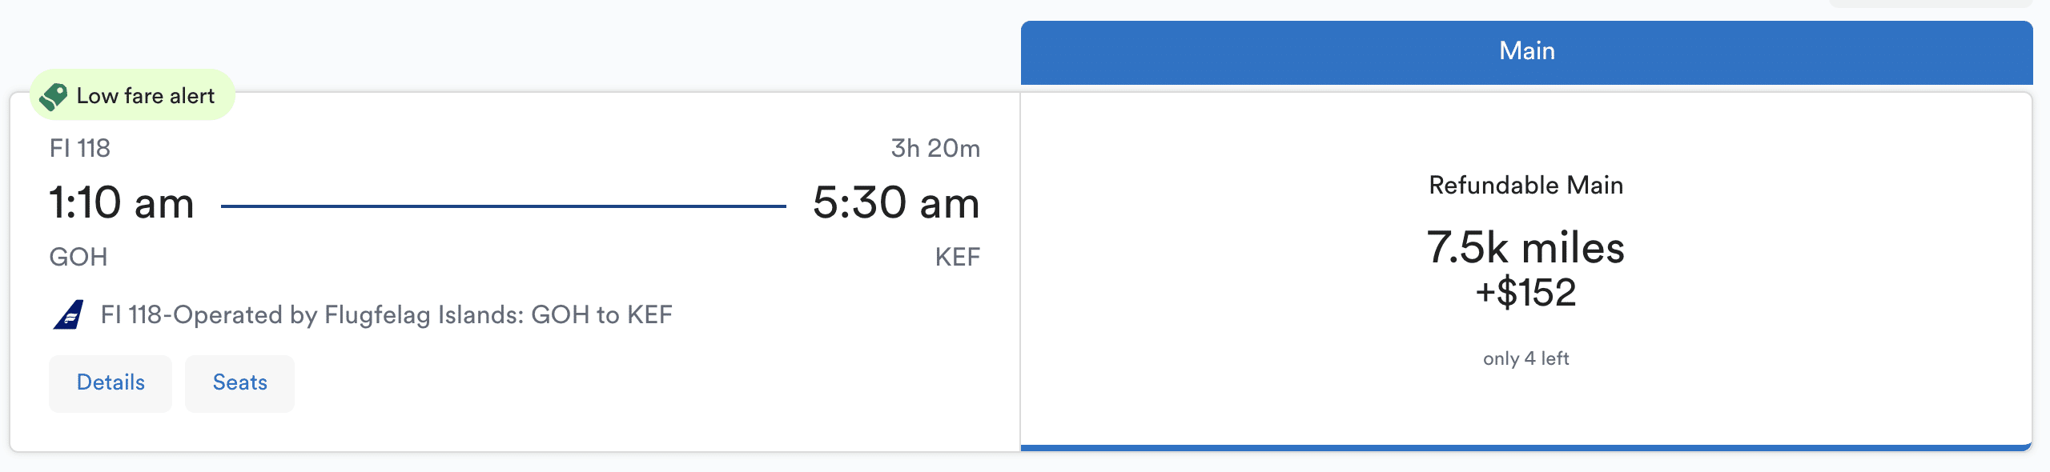Image resolution: width=2050 pixels, height=472 pixels.
Task: Select the Main cabin column header
Action: click(x=1526, y=51)
